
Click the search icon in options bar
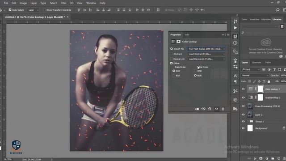coord(278,10)
